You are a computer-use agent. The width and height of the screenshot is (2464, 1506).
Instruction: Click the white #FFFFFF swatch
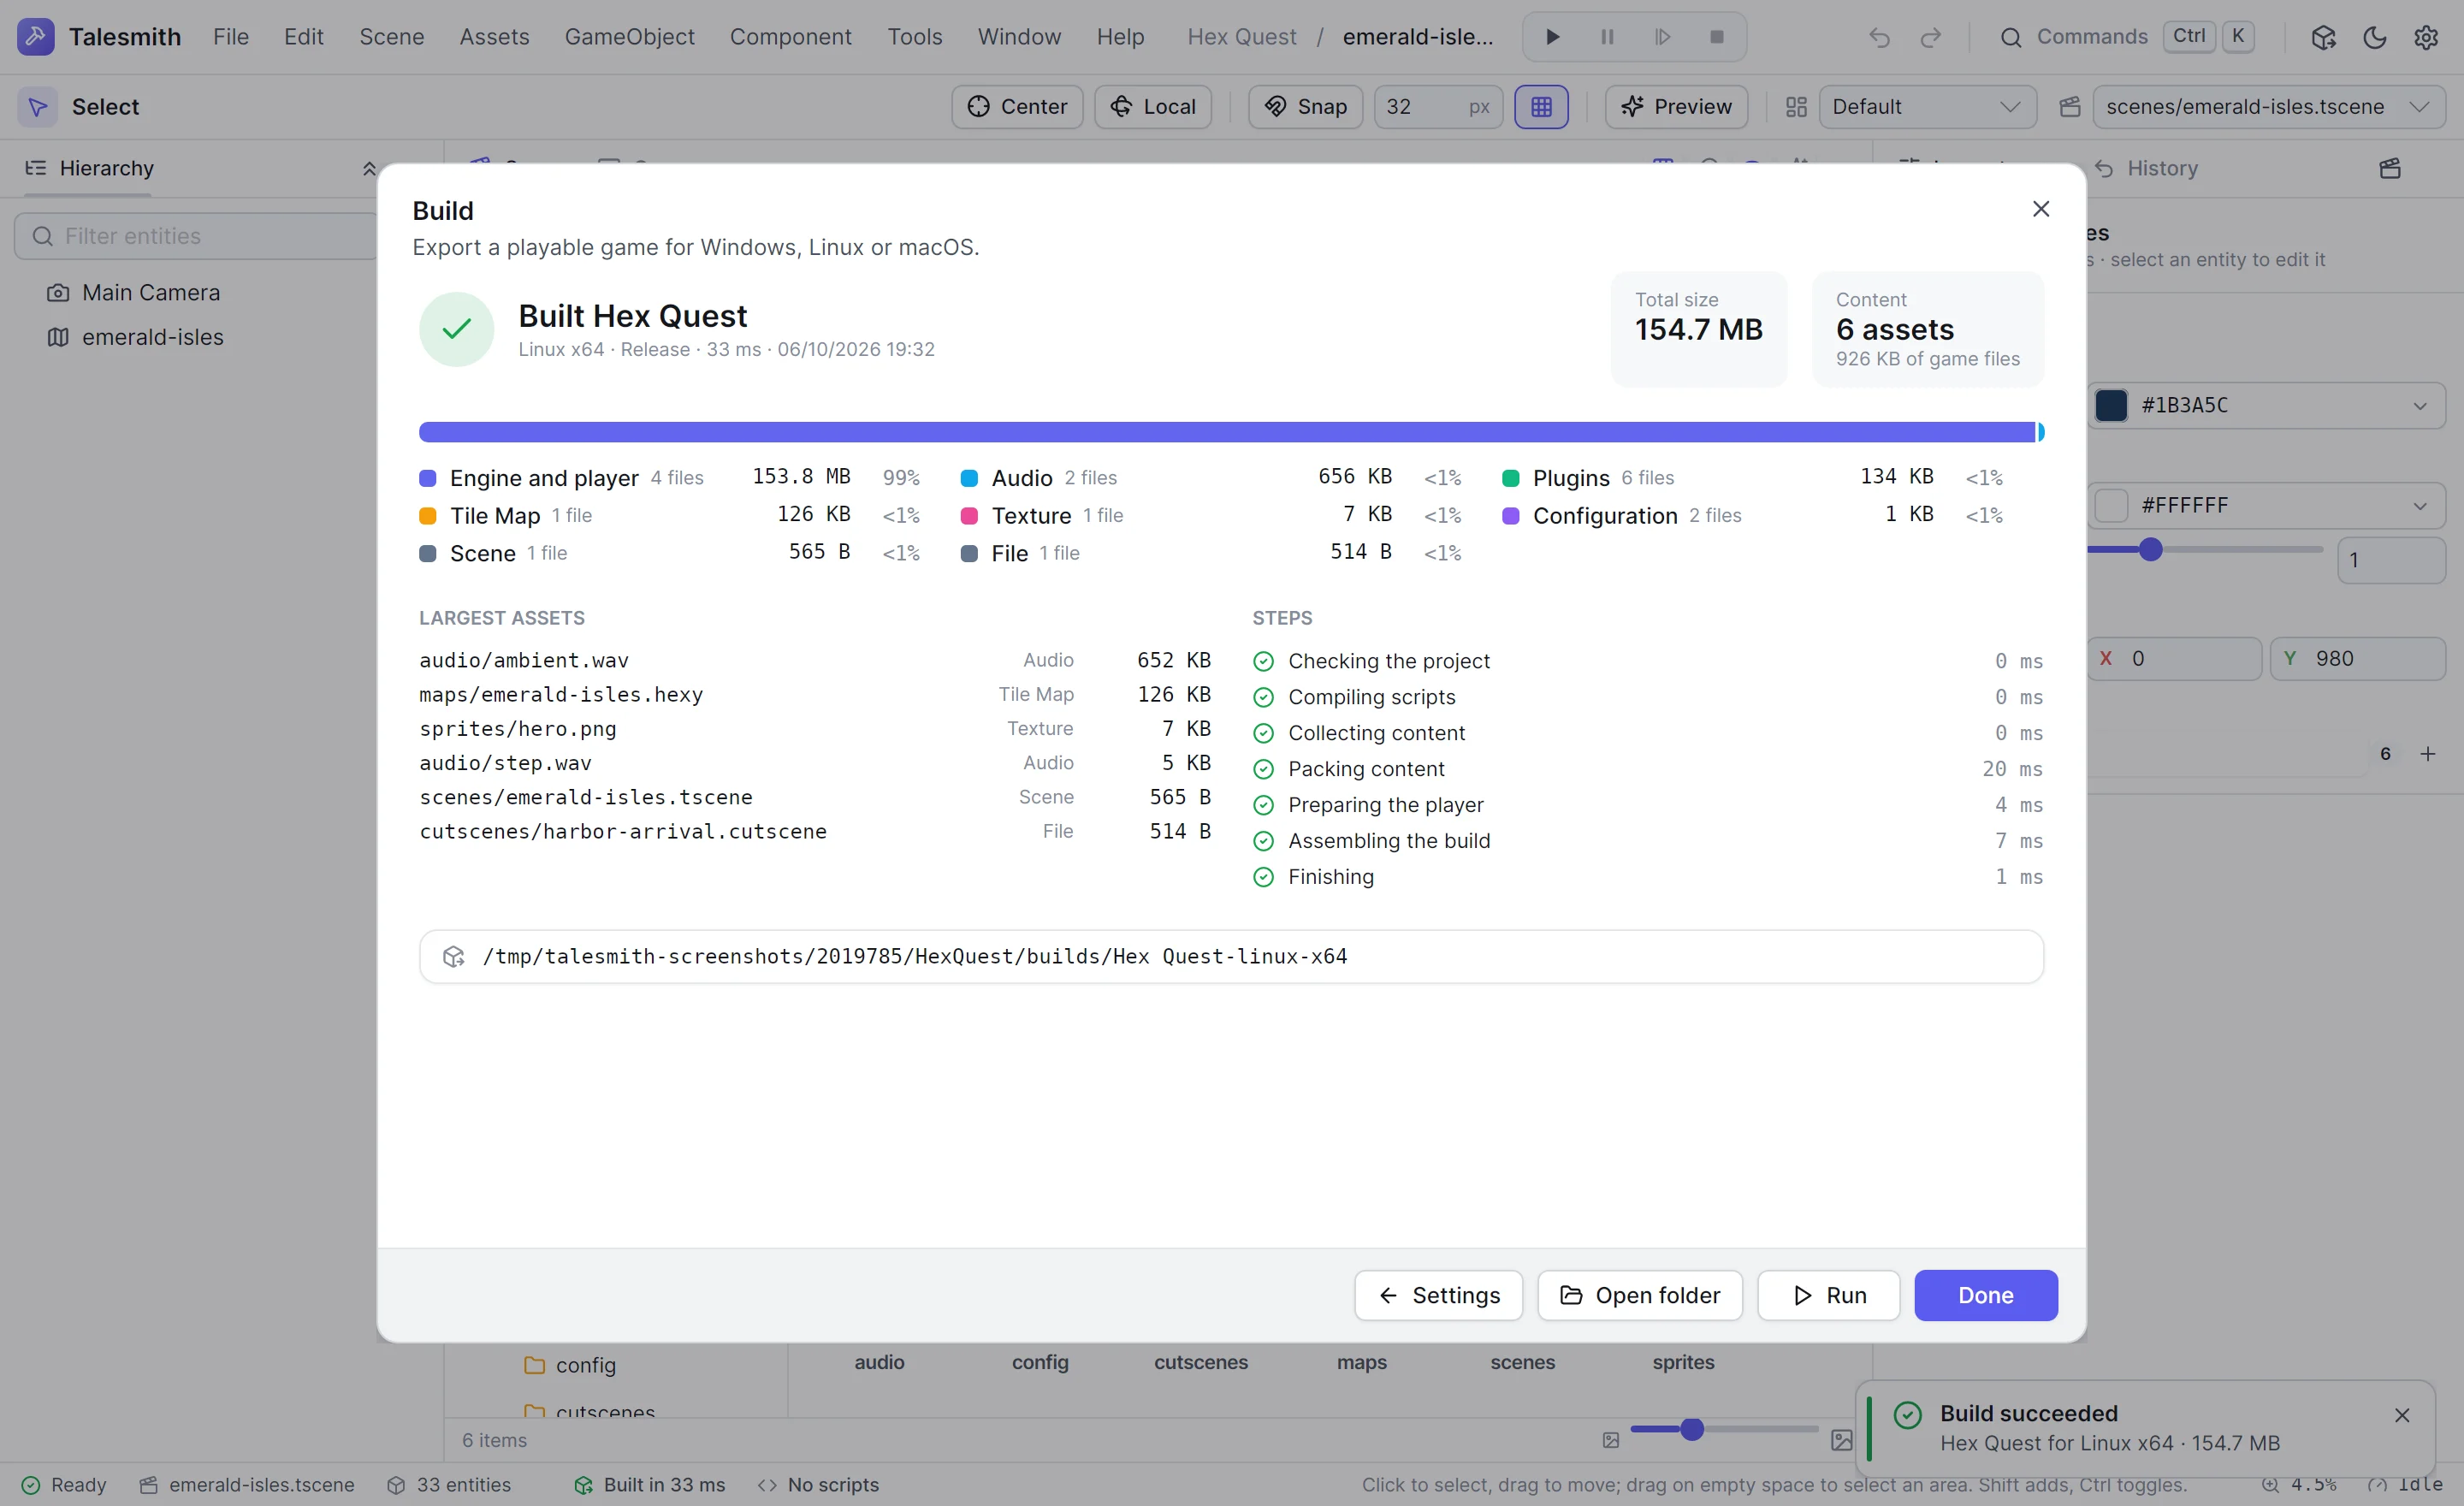coord(2111,506)
